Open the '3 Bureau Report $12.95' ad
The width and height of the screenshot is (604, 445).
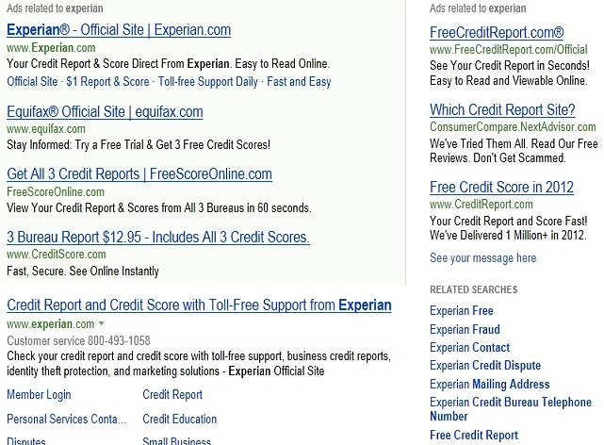pyautogui.click(x=158, y=237)
